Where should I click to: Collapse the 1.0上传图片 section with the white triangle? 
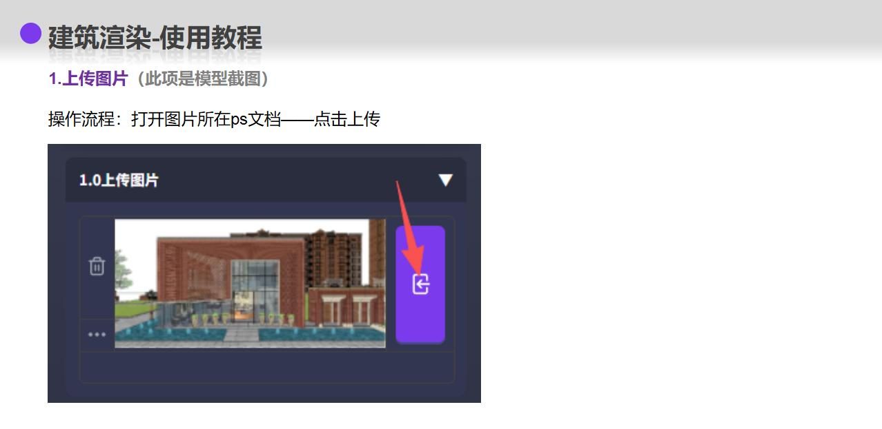coord(445,180)
